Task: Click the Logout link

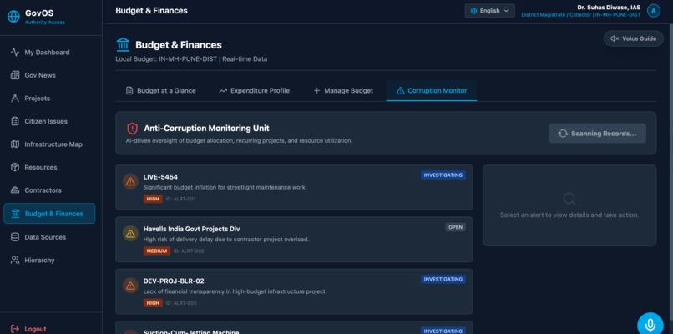Action: [28, 329]
